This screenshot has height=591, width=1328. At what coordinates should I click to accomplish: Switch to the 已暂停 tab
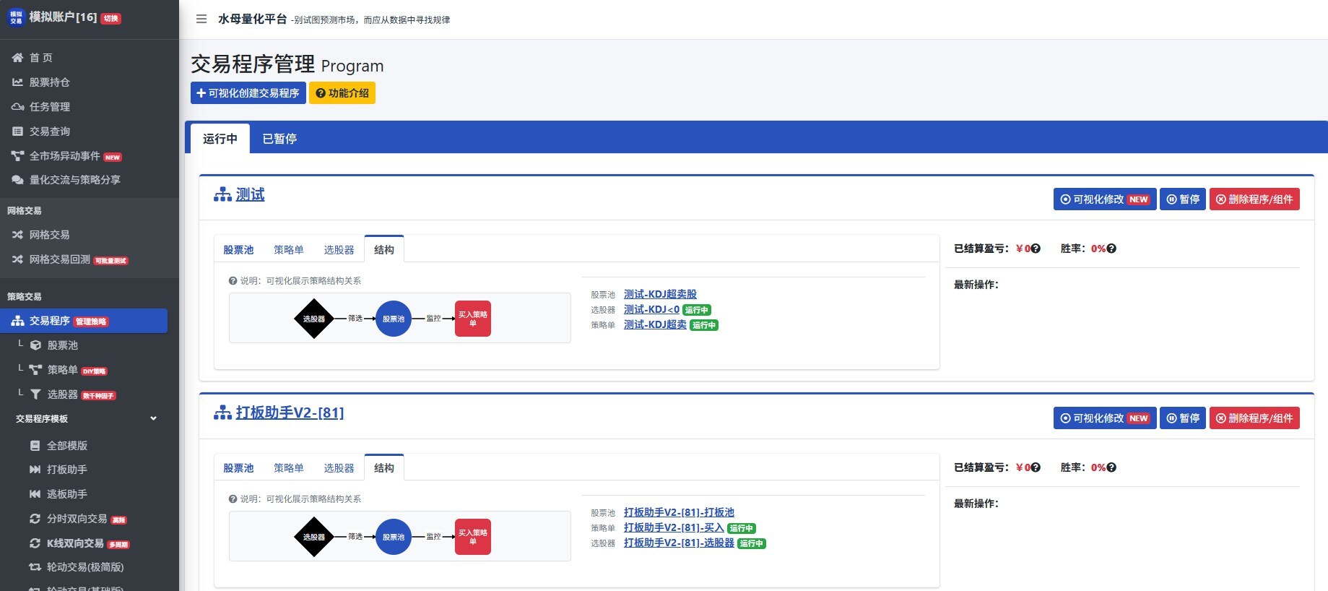(279, 139)
